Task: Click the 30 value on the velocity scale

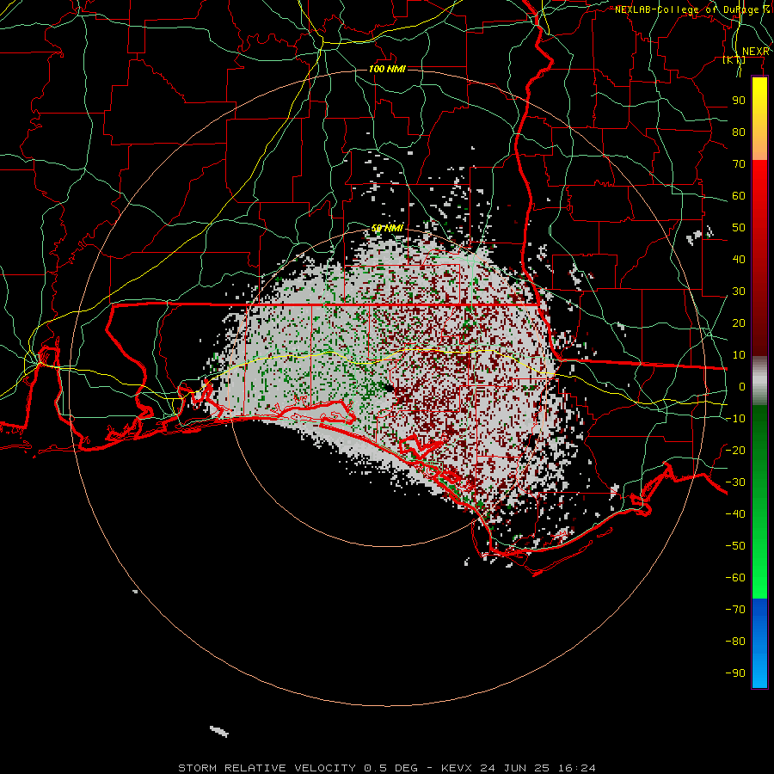Action: pyautogui.click(x=739, y=292)
